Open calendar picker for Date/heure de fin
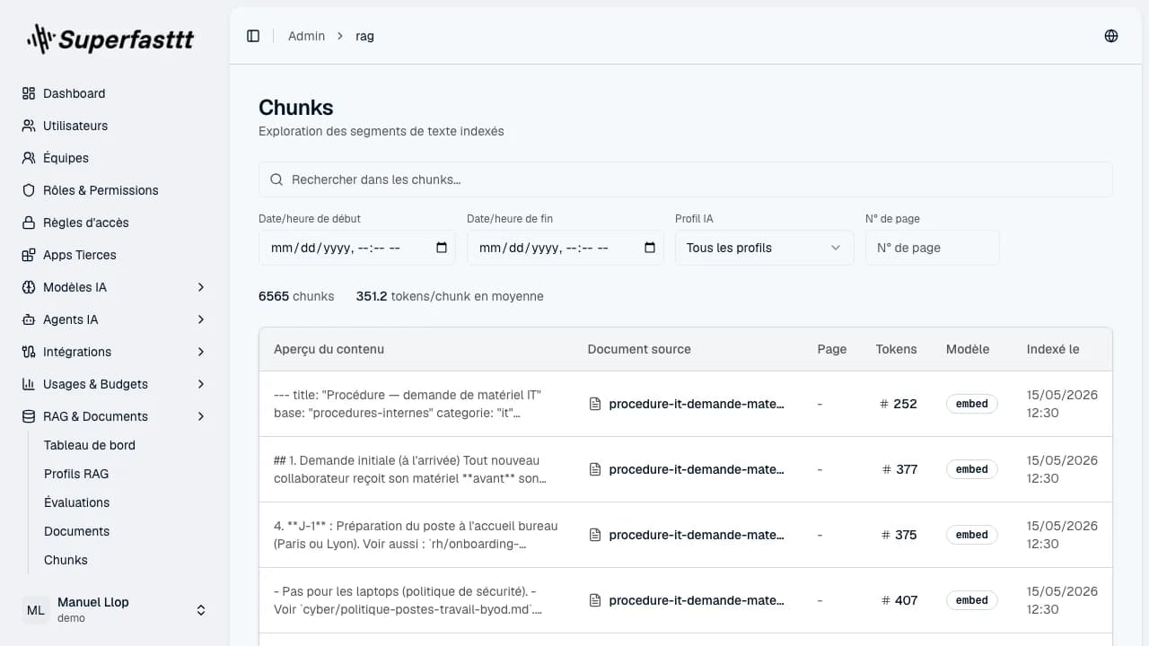The width and height of the screenshot is (1149, 646). pyautogui.click(x=650, y=248)
